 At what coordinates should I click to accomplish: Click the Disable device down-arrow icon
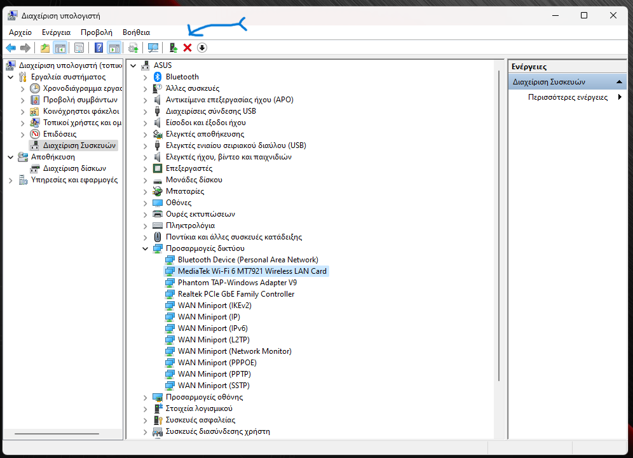(202, 48)
